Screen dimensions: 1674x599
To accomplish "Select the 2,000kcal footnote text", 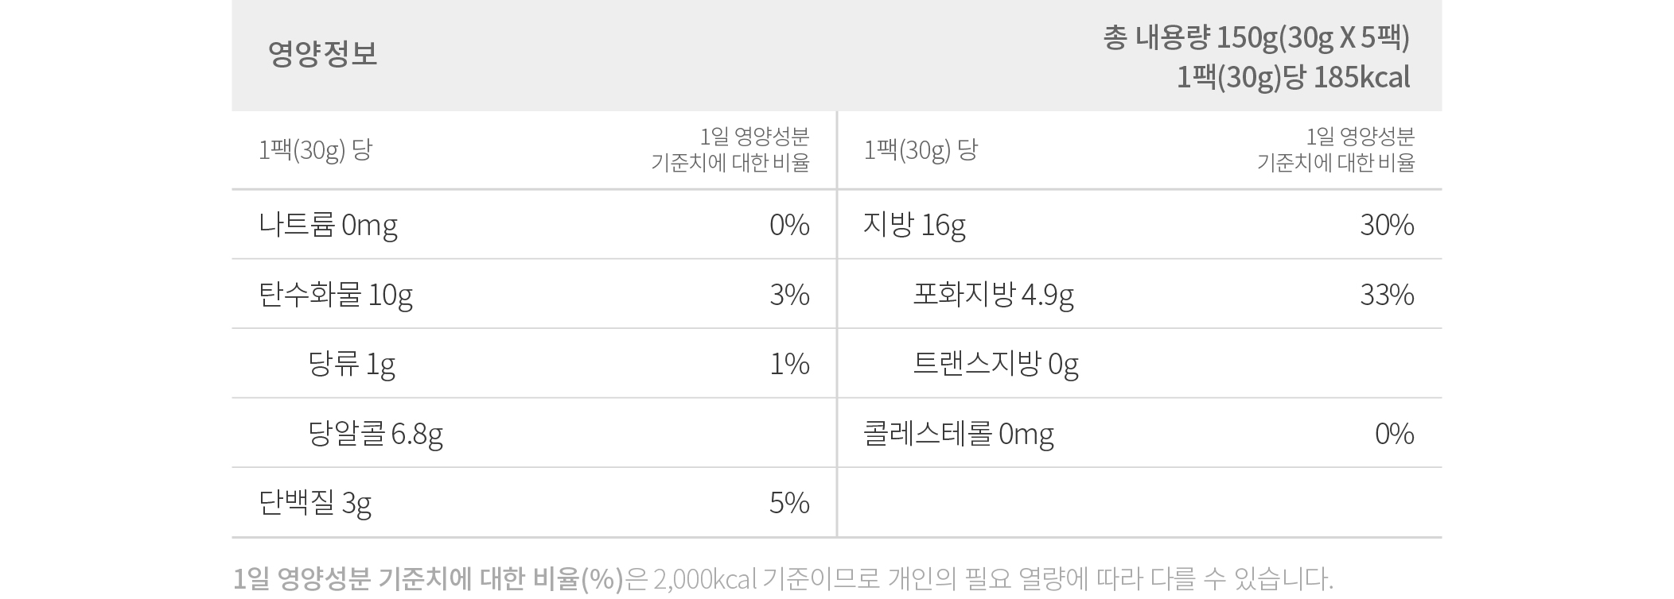I will [x=704, y=579].
